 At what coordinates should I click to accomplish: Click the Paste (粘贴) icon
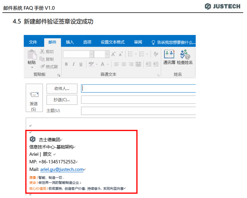pos(32,54)
